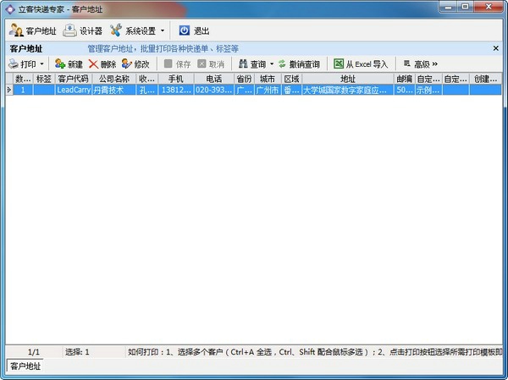Screen dimensions: 508x380
Task: Expand the 系统设置 dropdown menu
Action: pos(163,30)
